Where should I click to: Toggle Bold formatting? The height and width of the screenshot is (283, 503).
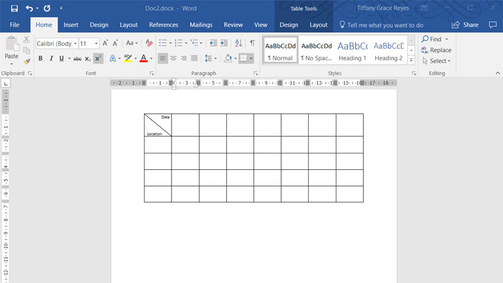click(x=40, y=58)
